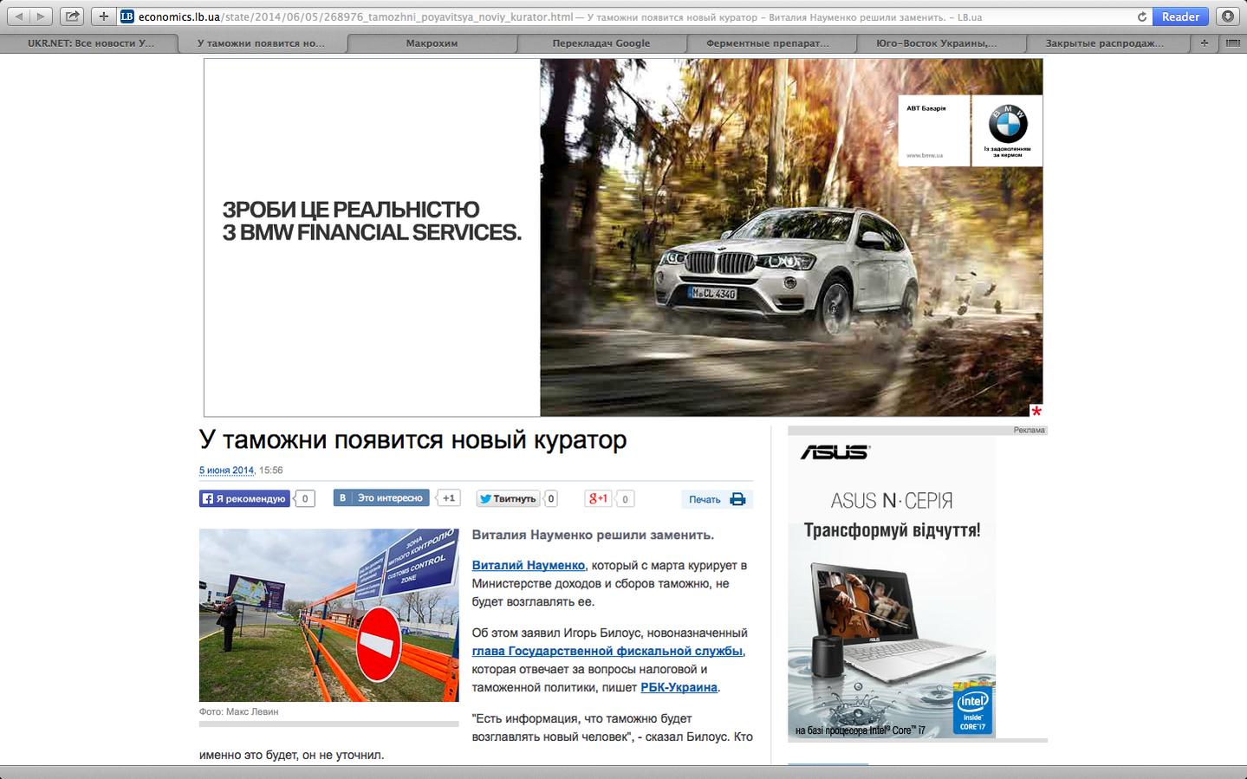Image resolution: width=1247 pixels, height=779 pixels.
Task: Open the Downloads icon in the toolbar
Action: pyautogui.click(x=1228, y=16)
